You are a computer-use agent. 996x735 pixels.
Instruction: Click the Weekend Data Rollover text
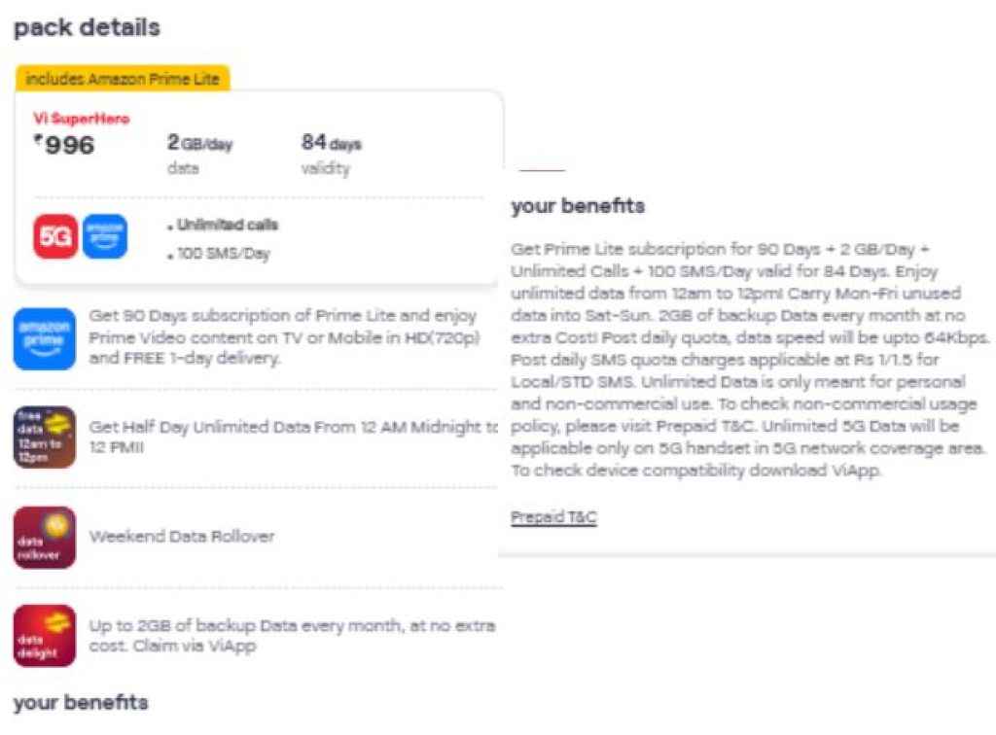tap(182, 536)
